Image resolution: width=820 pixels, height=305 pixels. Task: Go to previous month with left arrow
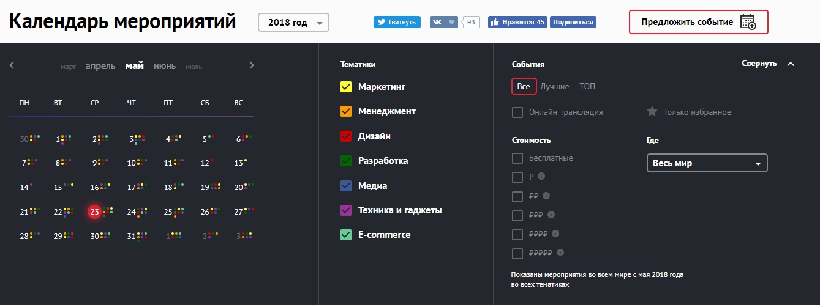pos(12,65)
